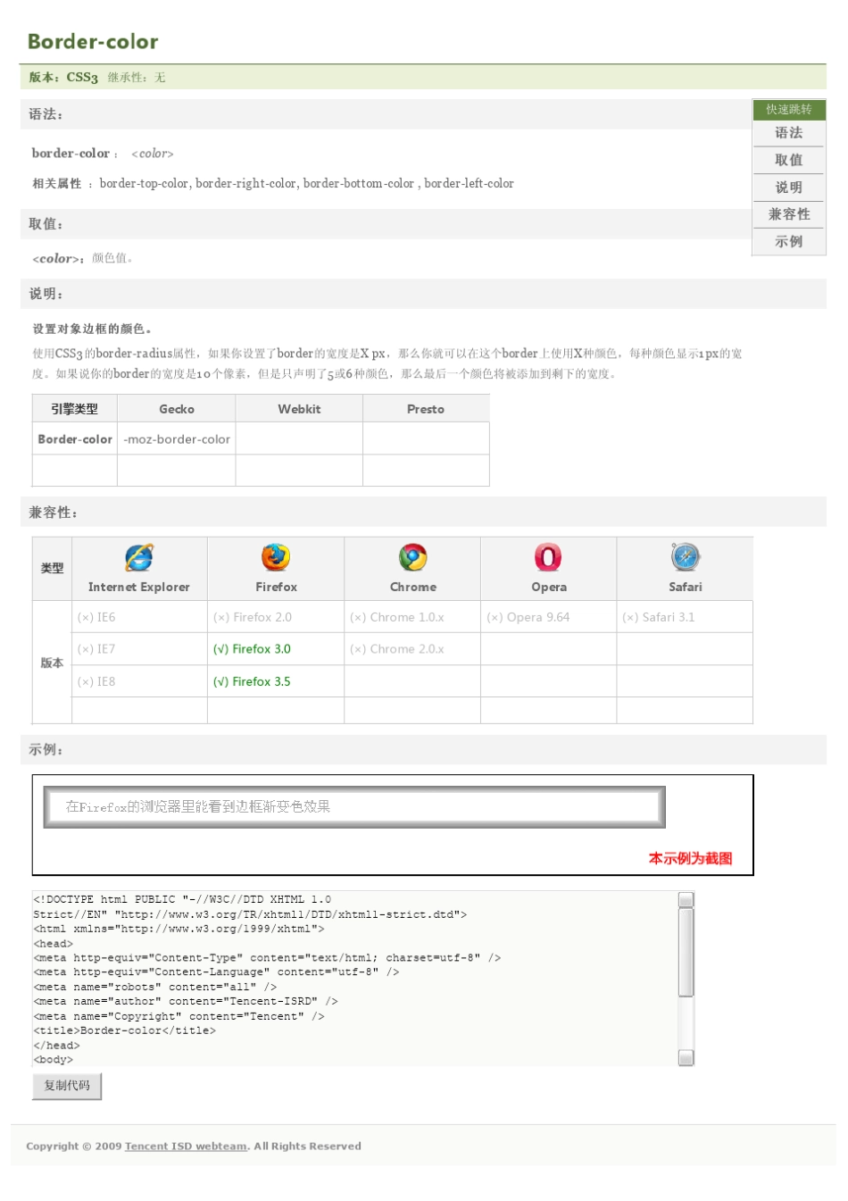
Task: Click the 设置对象边框的颜色 bold line
Action: 92,329
